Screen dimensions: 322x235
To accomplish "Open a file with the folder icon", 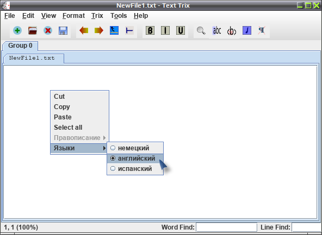I will coord(33,31).
